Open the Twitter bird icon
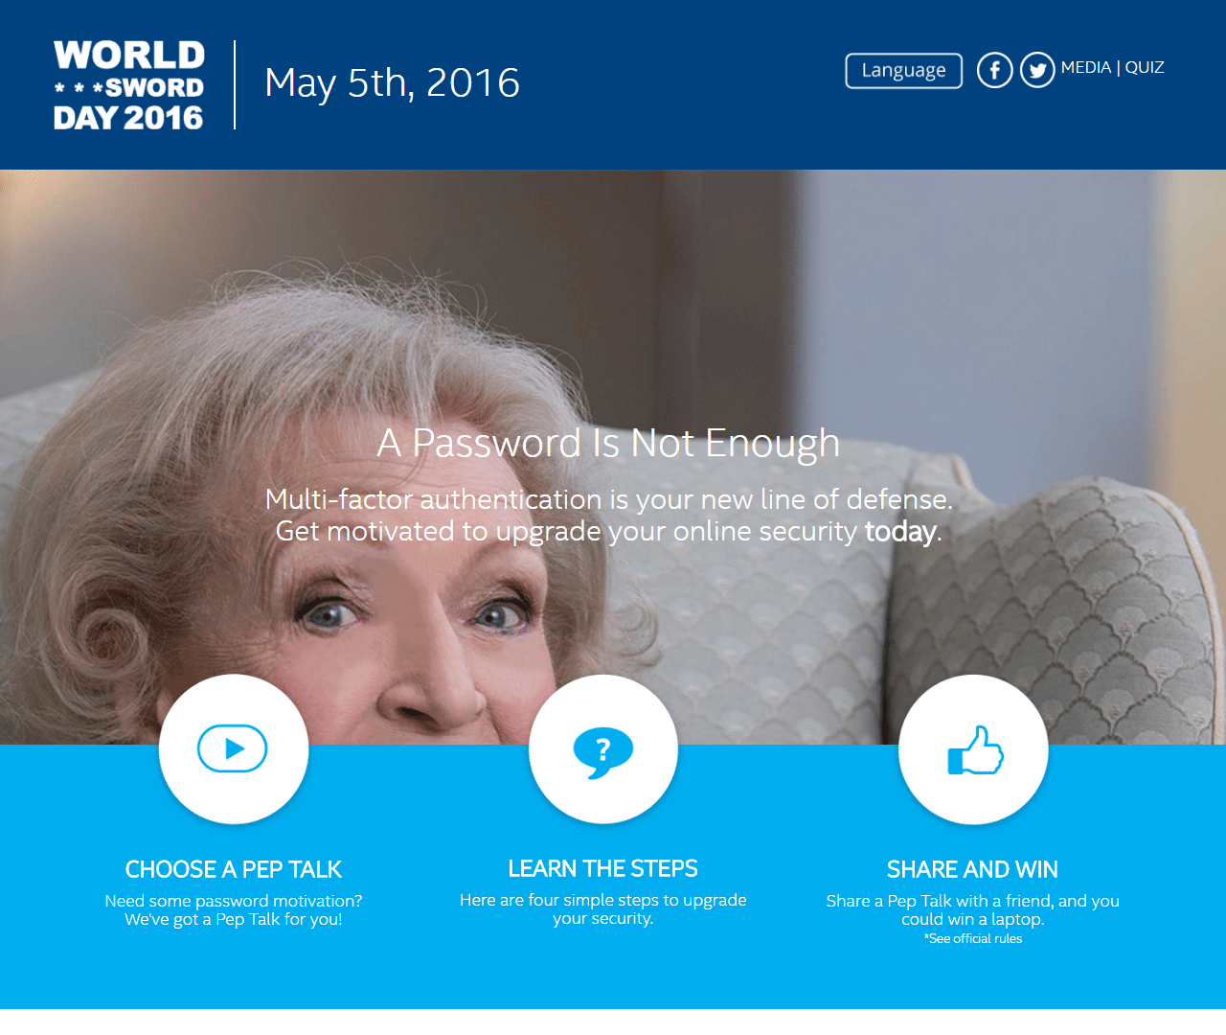The width and height of the screenshot is (1226, 1035). click(1037, 70)
